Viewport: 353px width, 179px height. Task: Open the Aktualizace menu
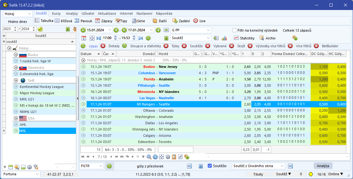click(x=107, y=13)
